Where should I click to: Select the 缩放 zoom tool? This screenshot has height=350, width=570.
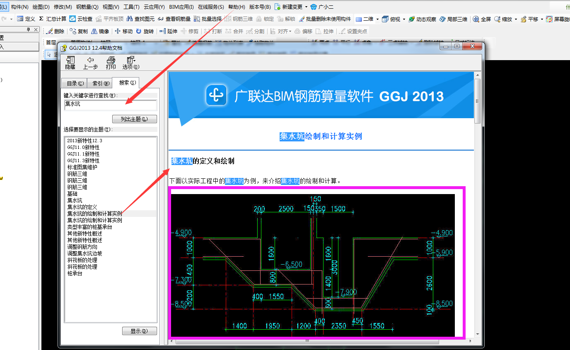point(503,19)
